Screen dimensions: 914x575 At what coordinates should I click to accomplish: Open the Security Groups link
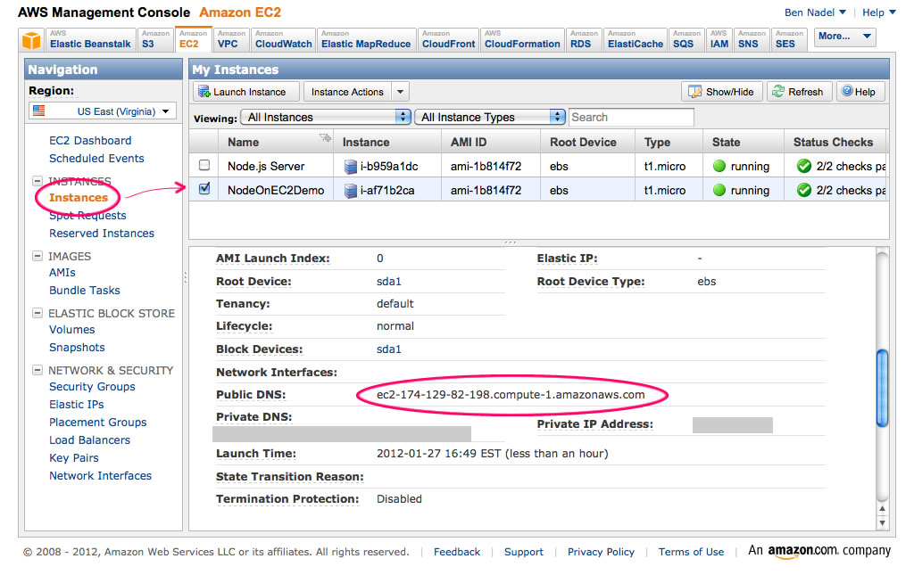click(92, 386)
